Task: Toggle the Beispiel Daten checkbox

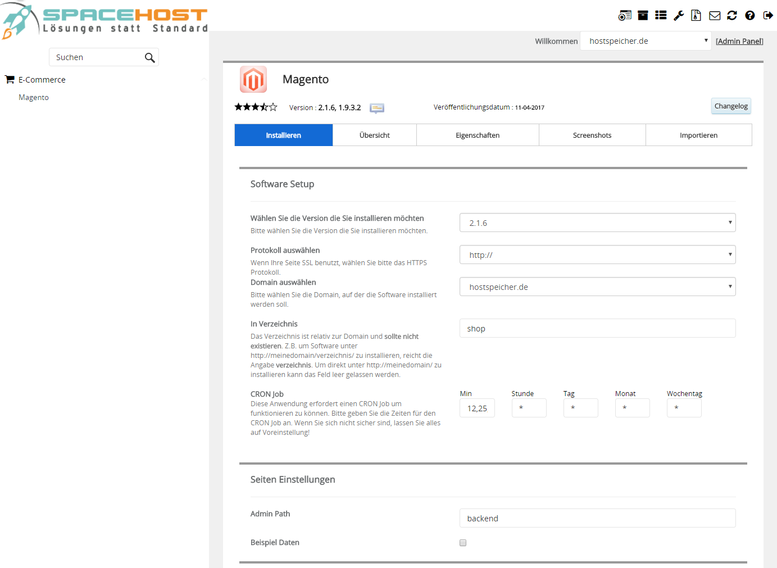Action: (x=463, y=543)
